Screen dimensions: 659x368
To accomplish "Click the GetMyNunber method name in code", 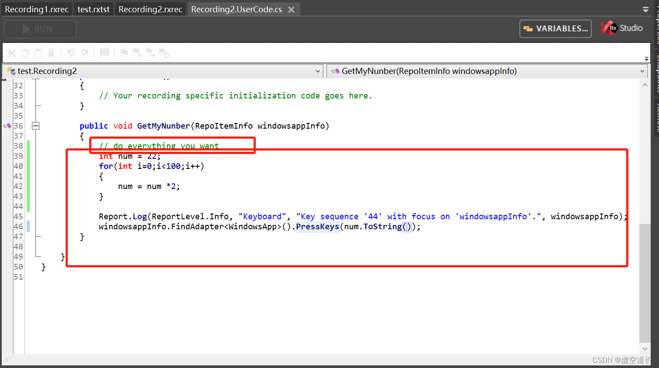I will 164,126.
